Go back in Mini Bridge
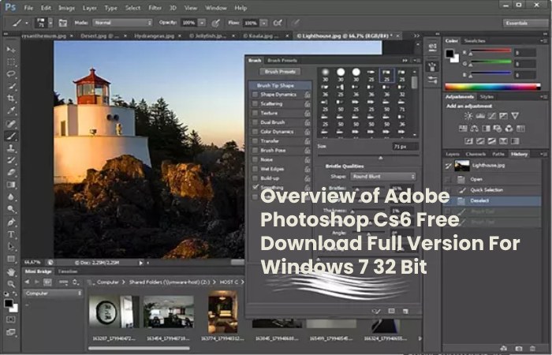Image resolution: width=552 pixels, height=355 pixels. pyautogui.click(x=28, y=282)
